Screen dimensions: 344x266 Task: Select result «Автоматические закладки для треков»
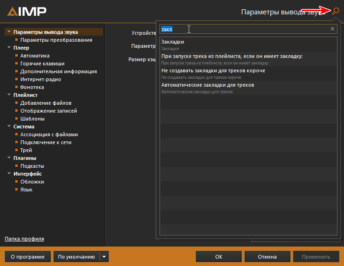coord(248,88)
